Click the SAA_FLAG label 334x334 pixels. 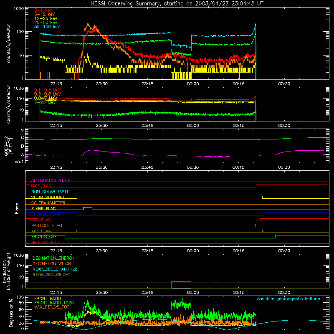click(41, 220)
